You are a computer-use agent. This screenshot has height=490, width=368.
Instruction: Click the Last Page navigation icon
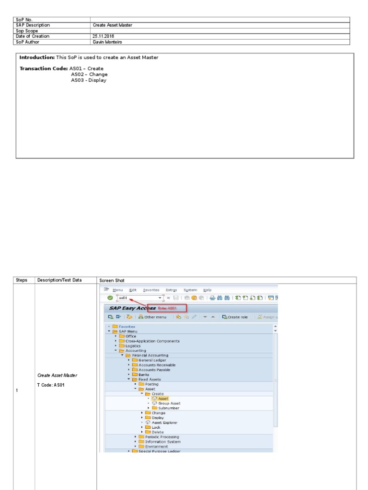pos(260,298)
